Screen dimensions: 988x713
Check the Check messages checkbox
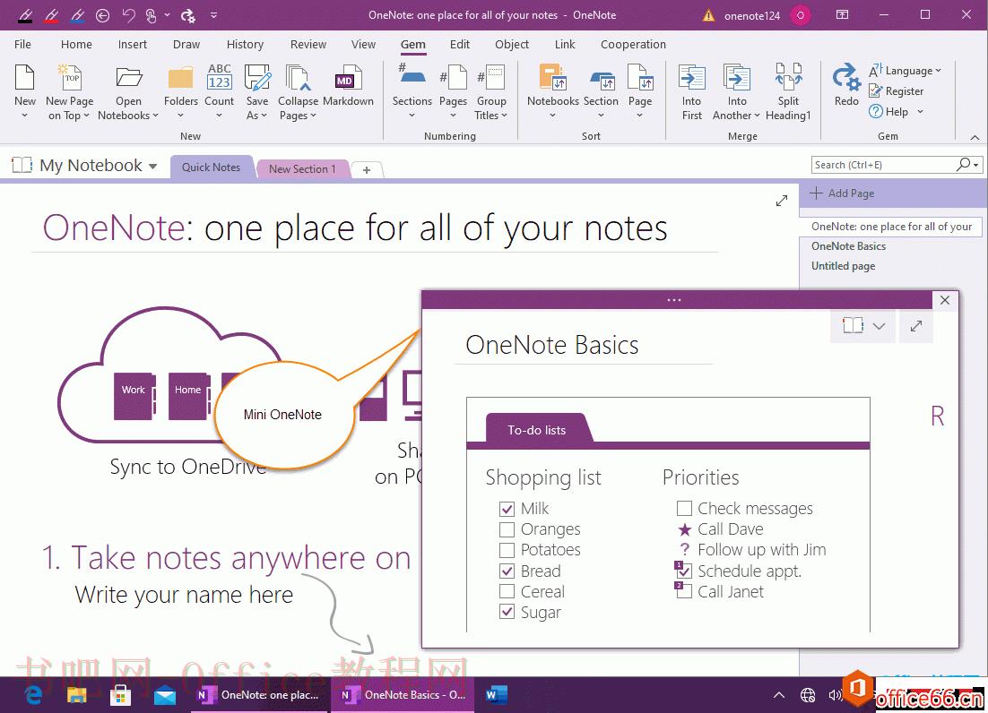tap(684, 508)
